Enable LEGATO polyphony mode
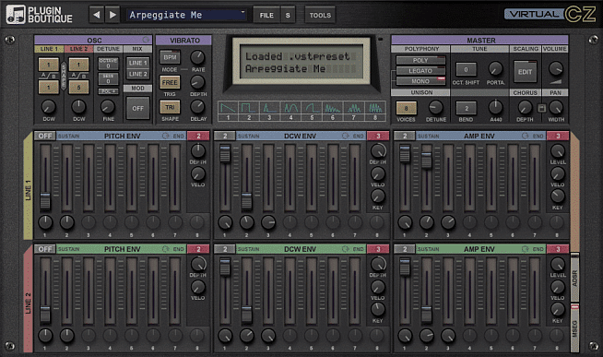Image resolution: width=603 pixels, height=357 pixels. pyautogui.click(x=420, y=71)
